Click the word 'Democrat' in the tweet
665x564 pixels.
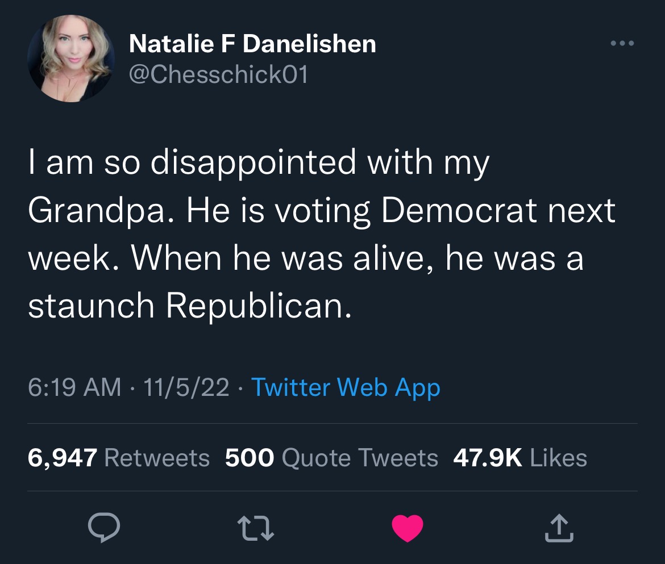[x=459, y=210]
